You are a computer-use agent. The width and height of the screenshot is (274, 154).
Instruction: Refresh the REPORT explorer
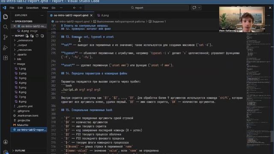click(37, 36)
